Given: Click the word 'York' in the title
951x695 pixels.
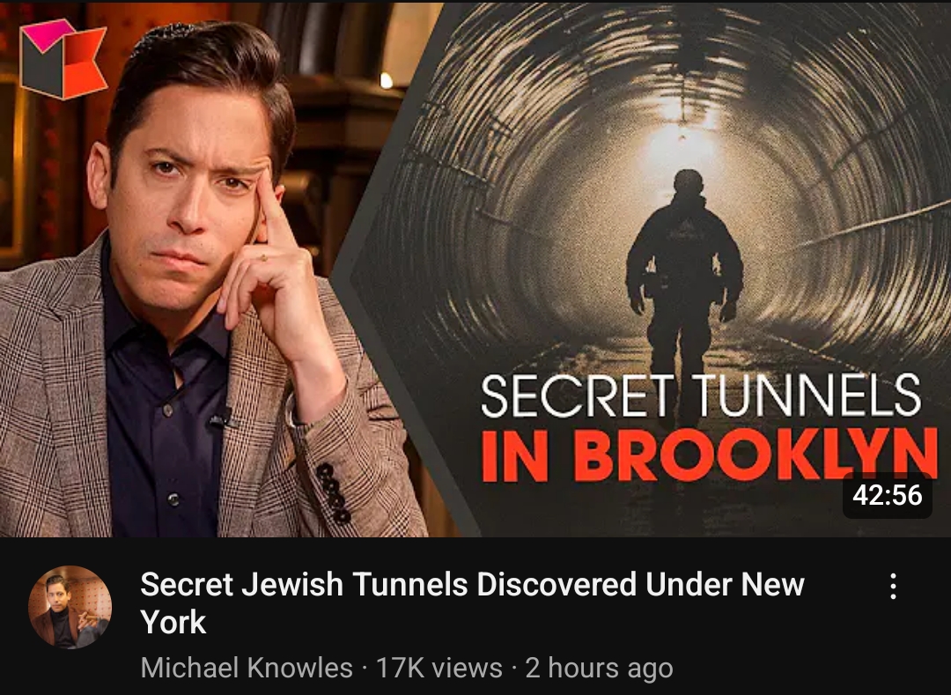Looking at the screenshot, I should [x=173, y=623].
